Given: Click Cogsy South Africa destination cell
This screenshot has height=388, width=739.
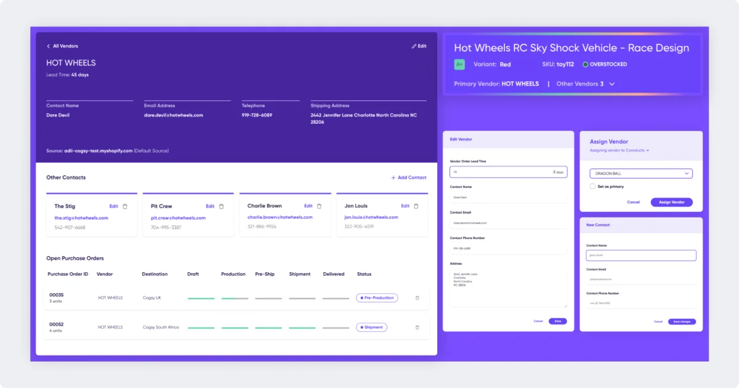Looking at the screenshot, I should (x=161, y=328).
